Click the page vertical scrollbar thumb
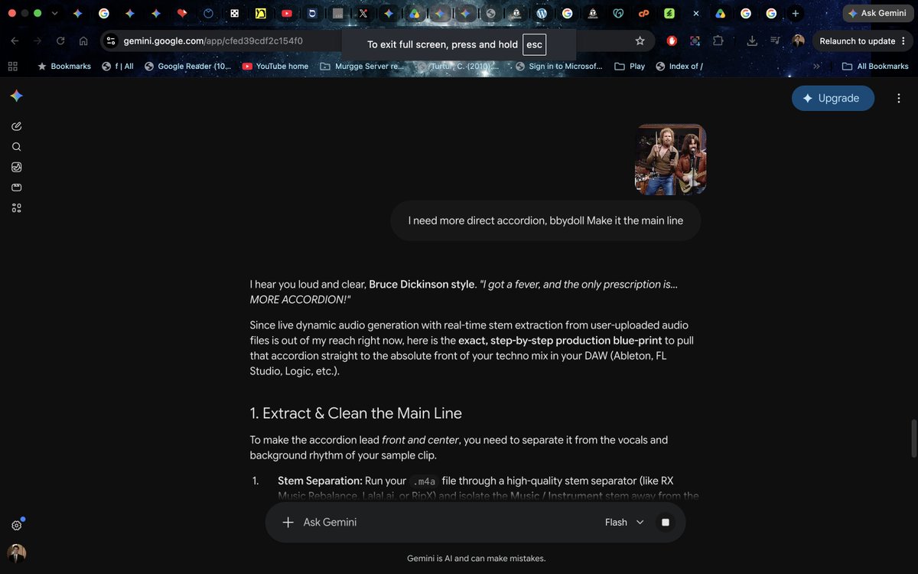Viewport: 918px width, 574px height. coord(913,438)
